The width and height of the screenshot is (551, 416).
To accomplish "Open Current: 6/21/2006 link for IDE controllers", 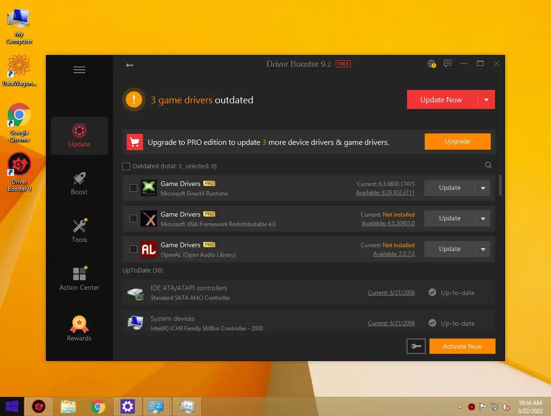I will click(391, 292).
